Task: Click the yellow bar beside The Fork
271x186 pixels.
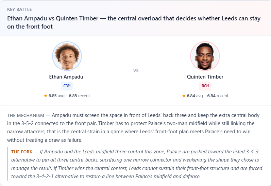Action: tap(7, 164)
